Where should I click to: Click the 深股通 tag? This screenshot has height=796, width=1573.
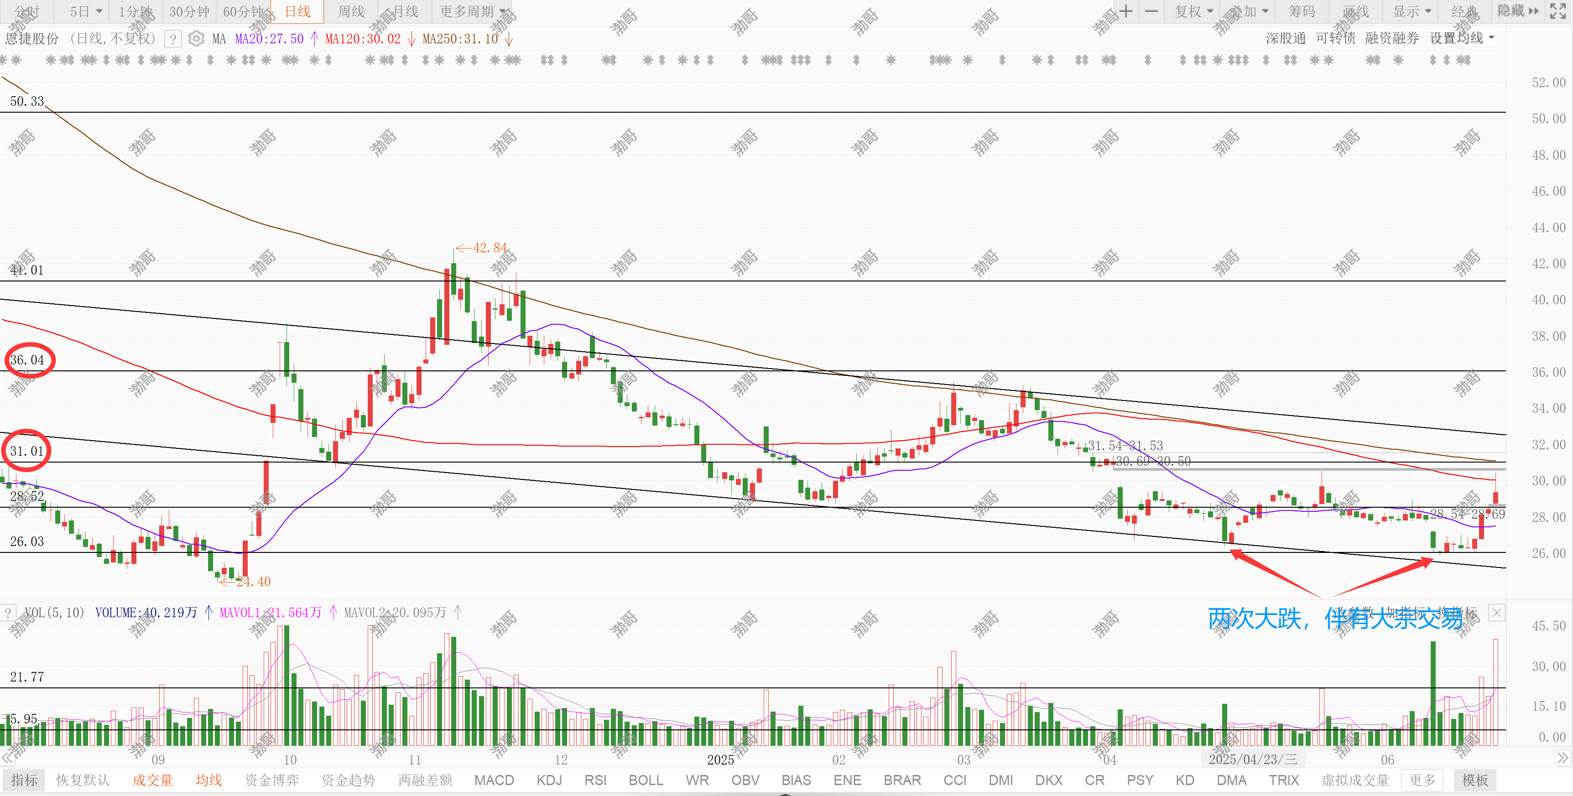point(1286,38)
